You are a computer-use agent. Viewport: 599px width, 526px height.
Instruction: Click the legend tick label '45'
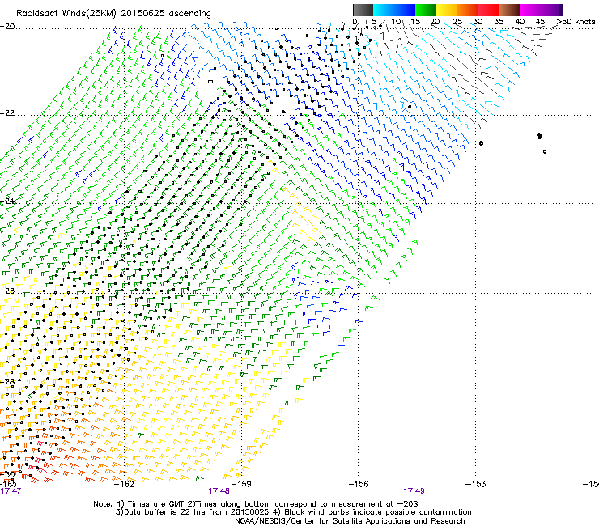pyautogui.click(x=540, y=22)
